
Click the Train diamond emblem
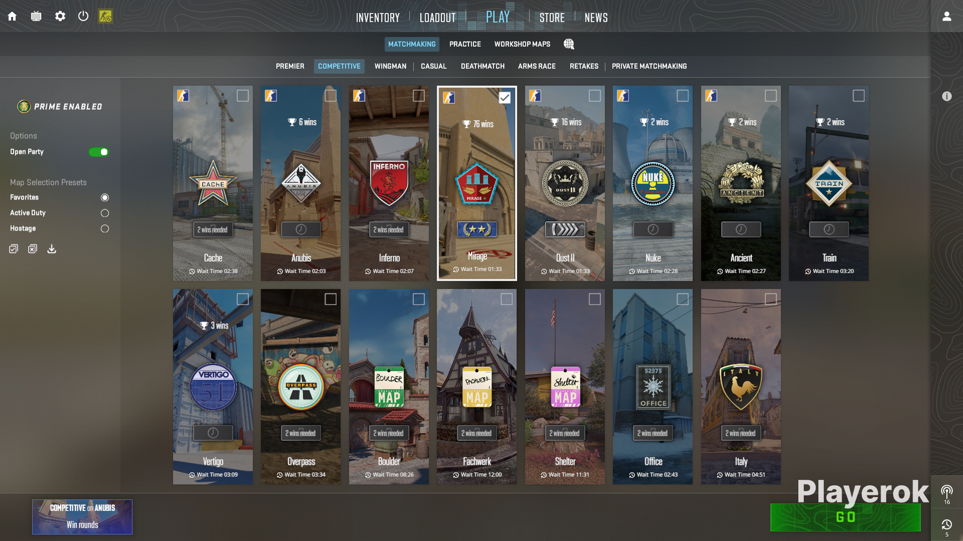(829, 183)
